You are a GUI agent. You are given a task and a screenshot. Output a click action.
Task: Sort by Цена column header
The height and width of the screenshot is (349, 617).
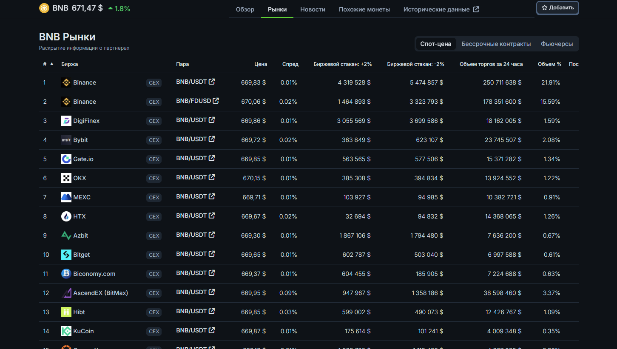261,64
